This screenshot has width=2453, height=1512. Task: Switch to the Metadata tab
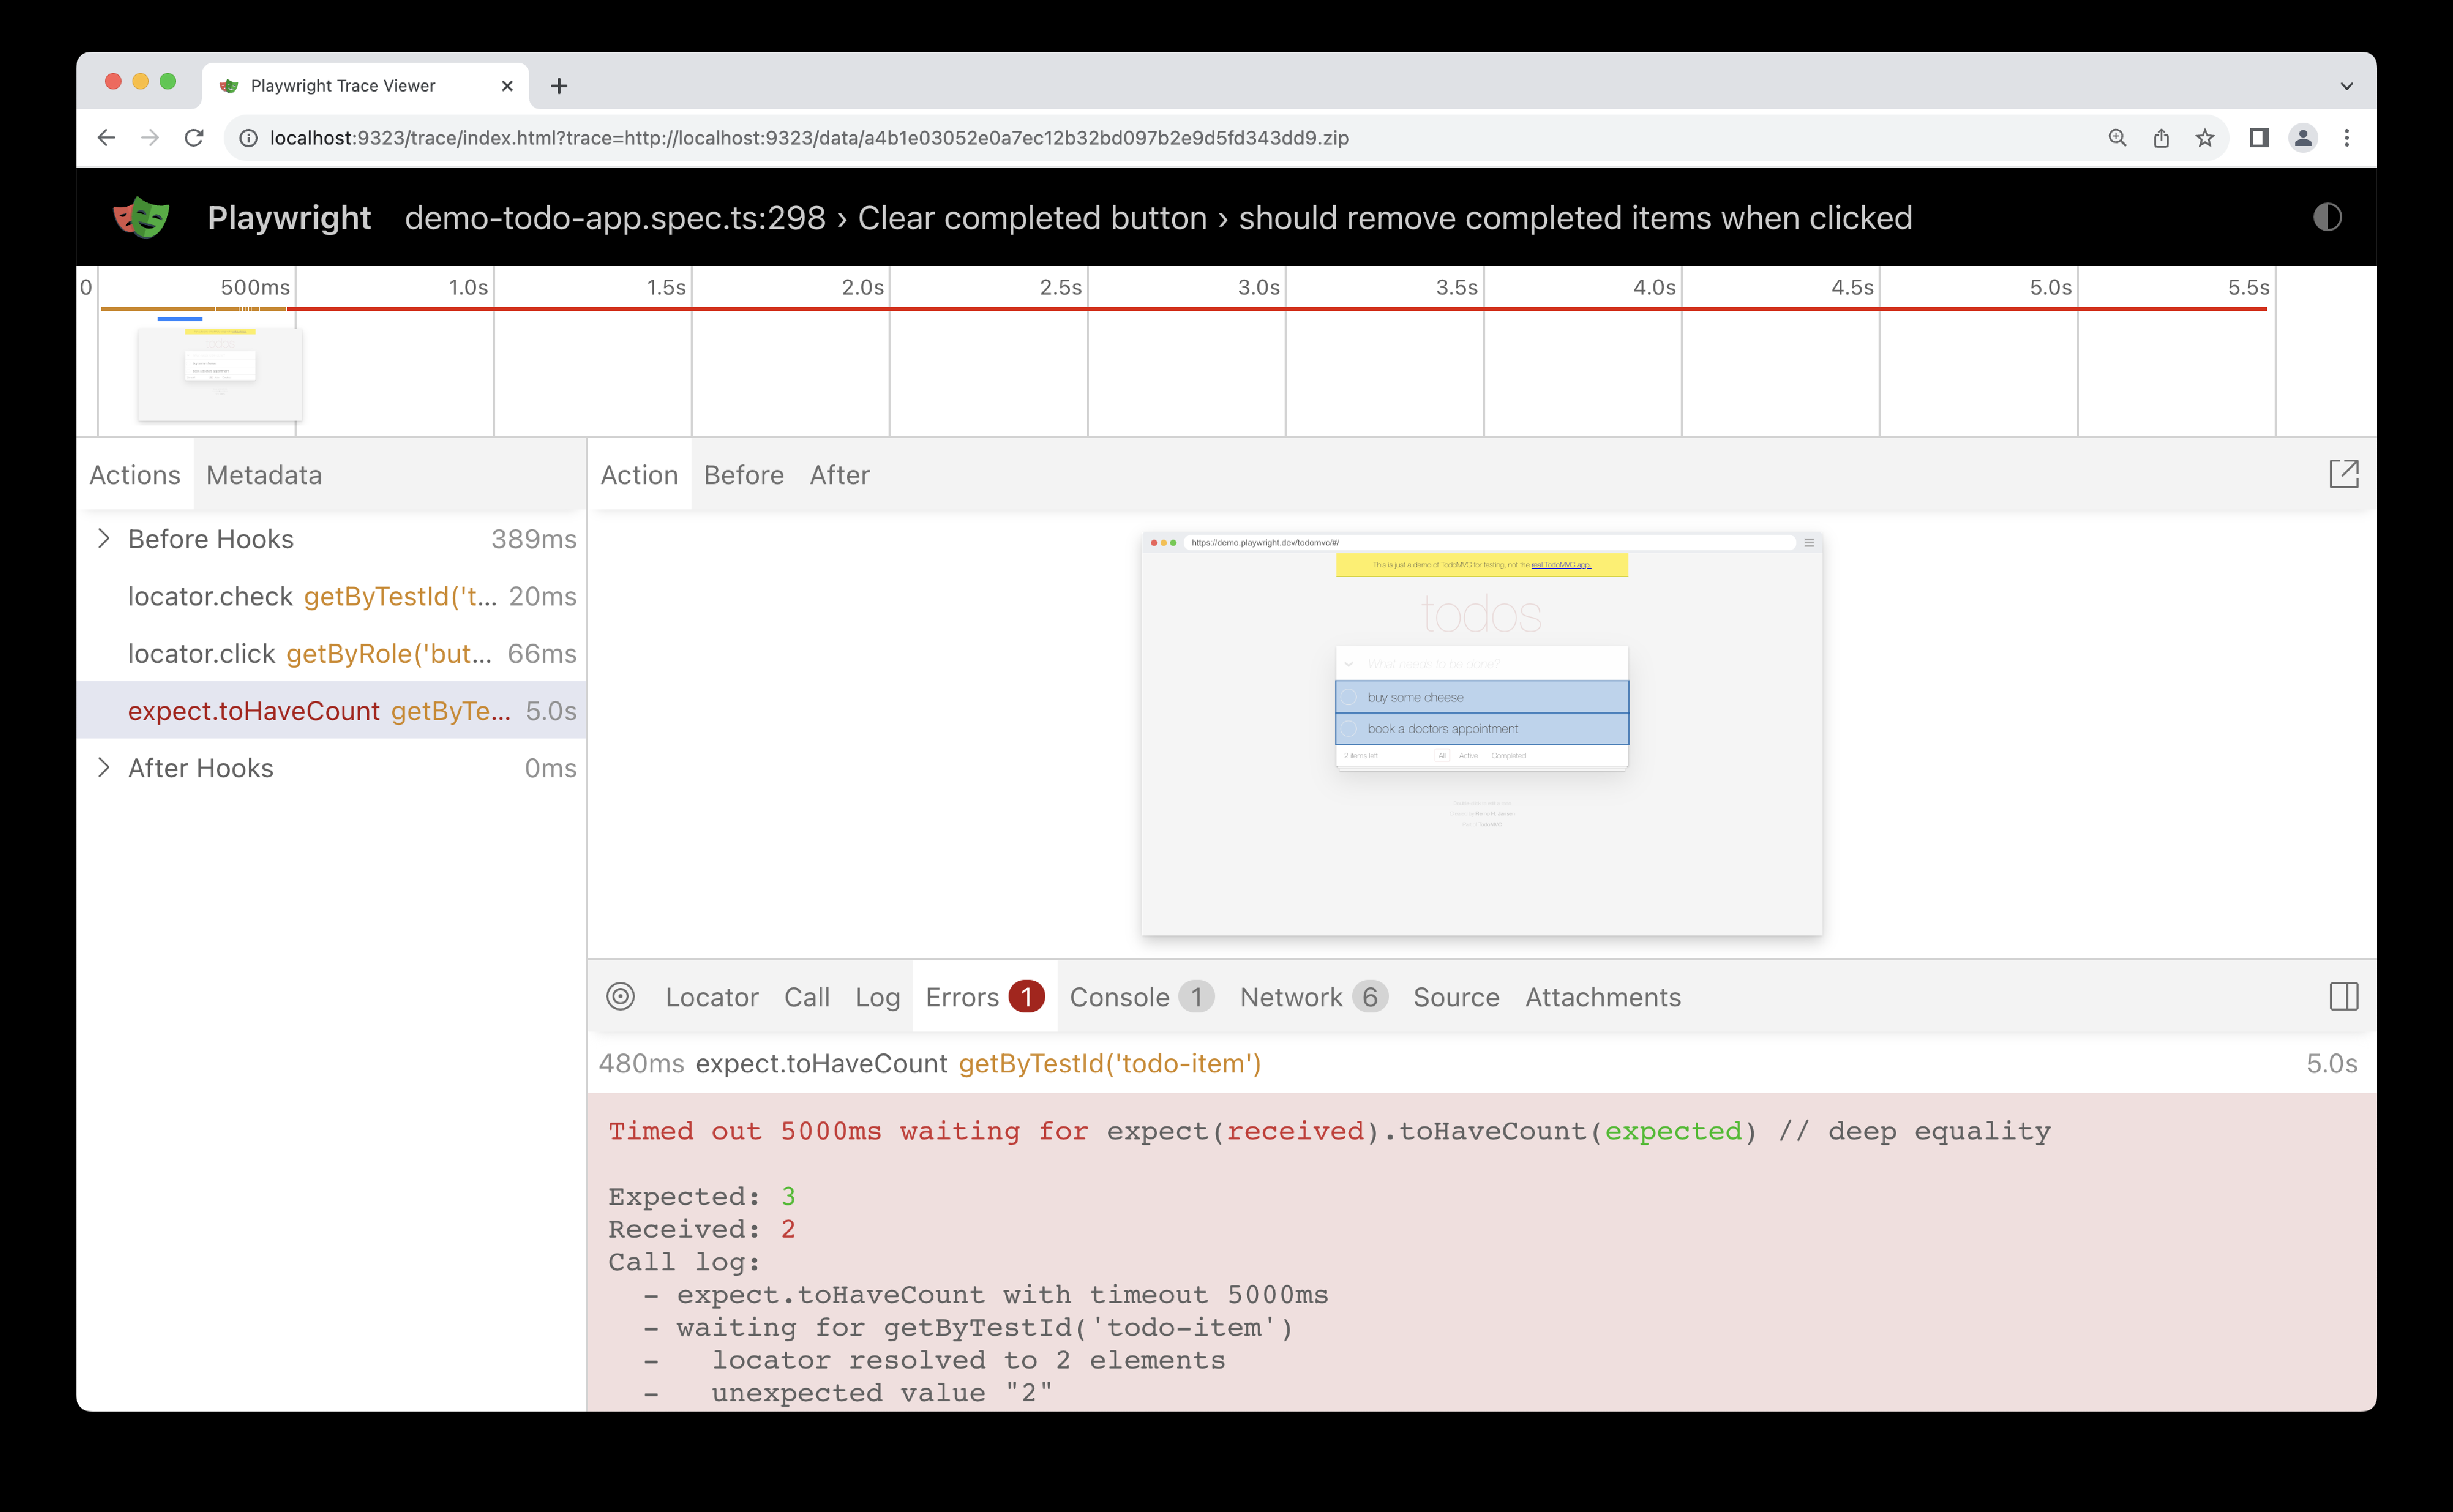coord(264,475)
